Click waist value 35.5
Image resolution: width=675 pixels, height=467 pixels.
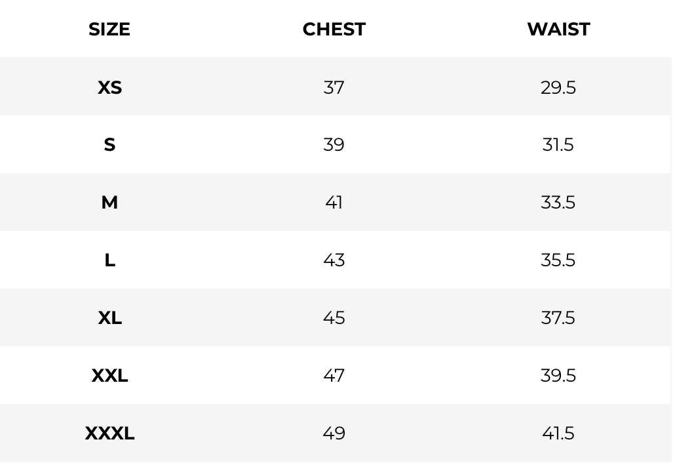coord(558,260)
